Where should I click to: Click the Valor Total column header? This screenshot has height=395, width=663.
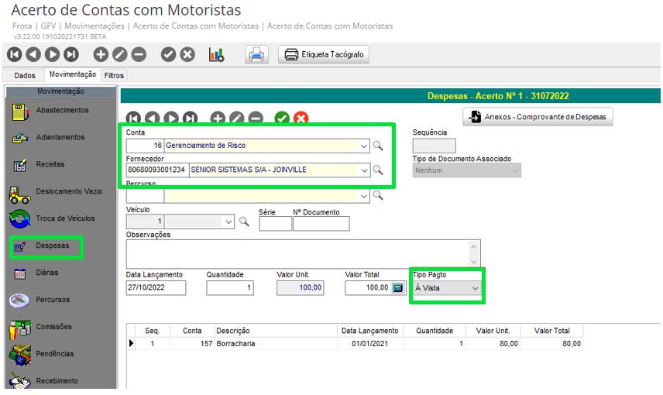coord(551,331)
